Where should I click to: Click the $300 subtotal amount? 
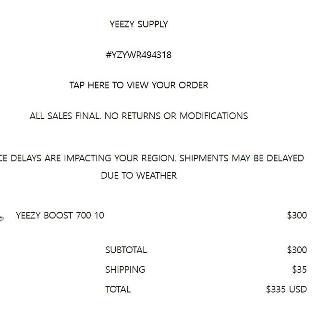[x=297, y=250]
